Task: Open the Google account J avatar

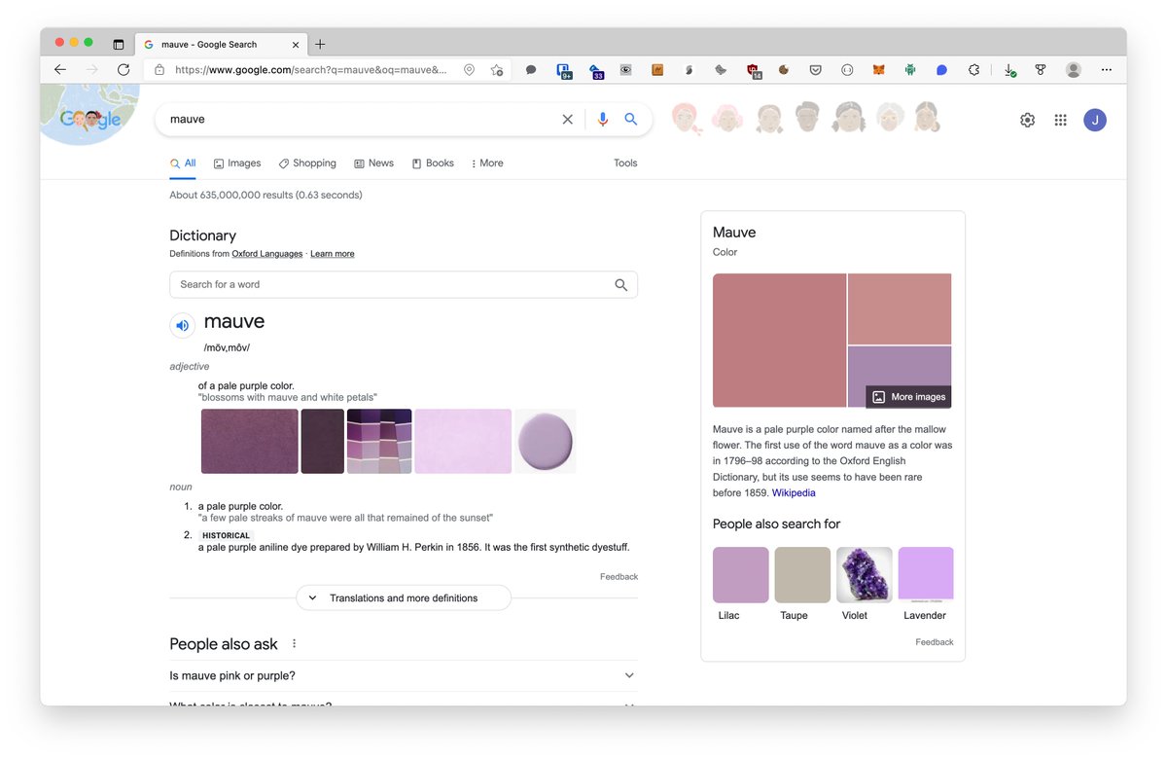Action: tap(1095, 120)
